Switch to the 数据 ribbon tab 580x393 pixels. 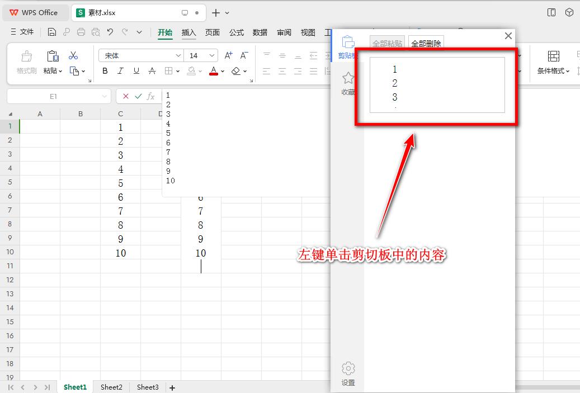[x=260, y=32]
